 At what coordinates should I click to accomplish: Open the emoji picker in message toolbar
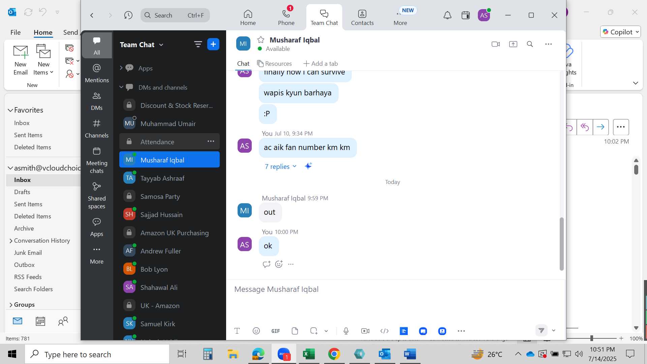pyautogui.click(x=256, y=331)
